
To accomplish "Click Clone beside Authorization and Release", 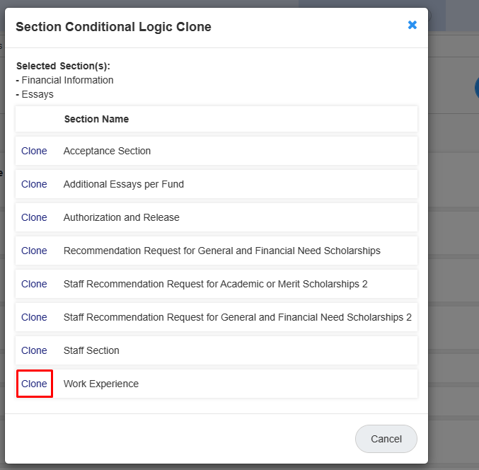I will pyautogui.click(x=34, y=217).
